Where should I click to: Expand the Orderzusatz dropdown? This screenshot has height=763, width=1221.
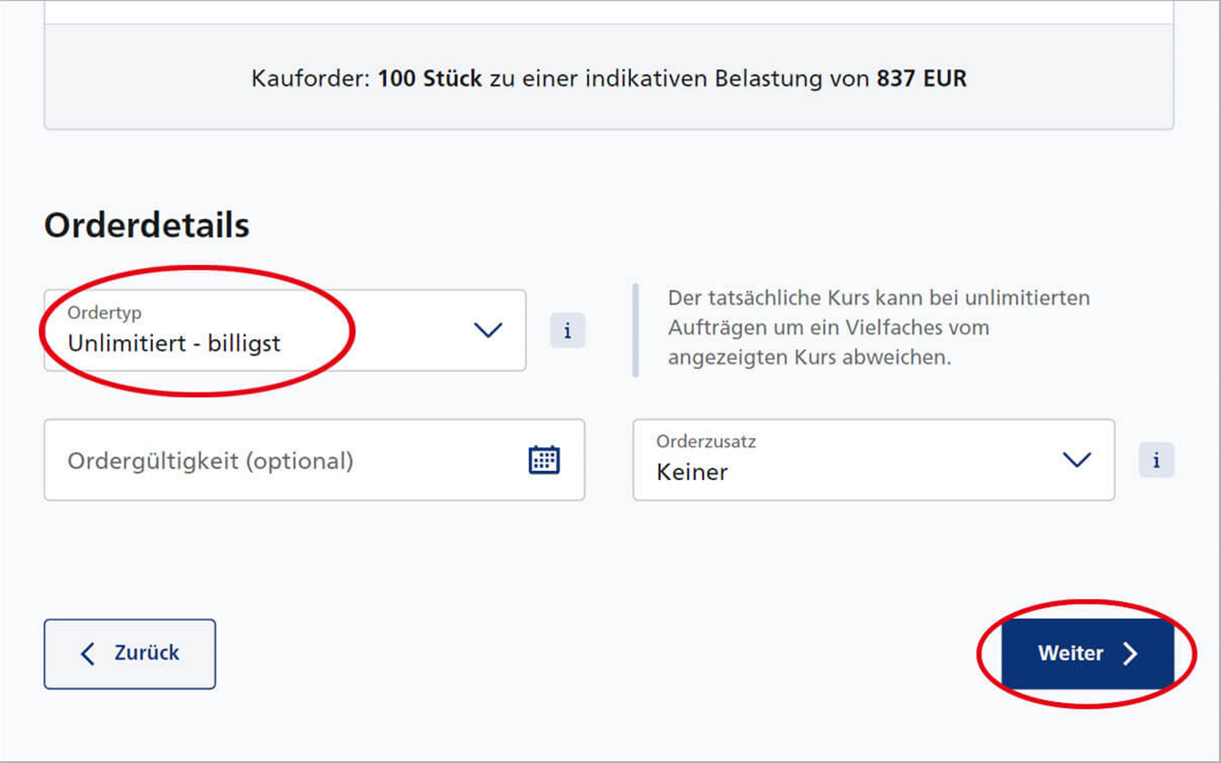874,460
